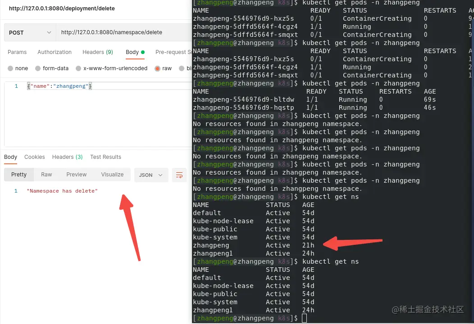Open the Test Results tab
Viewport: 474px width, 324px height.
[105, 157]
